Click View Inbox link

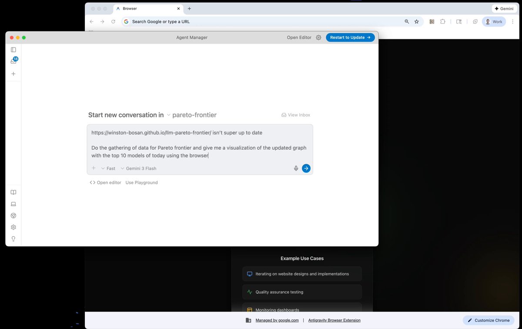[x=296, y=115]
